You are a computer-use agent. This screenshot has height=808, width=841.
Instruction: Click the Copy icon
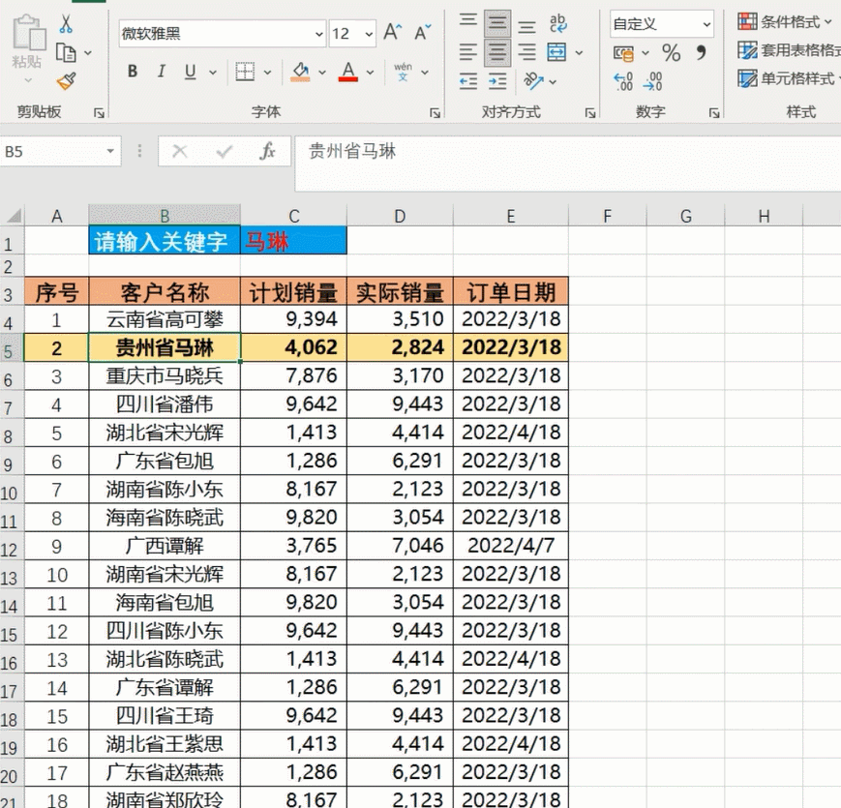(66, 52)
